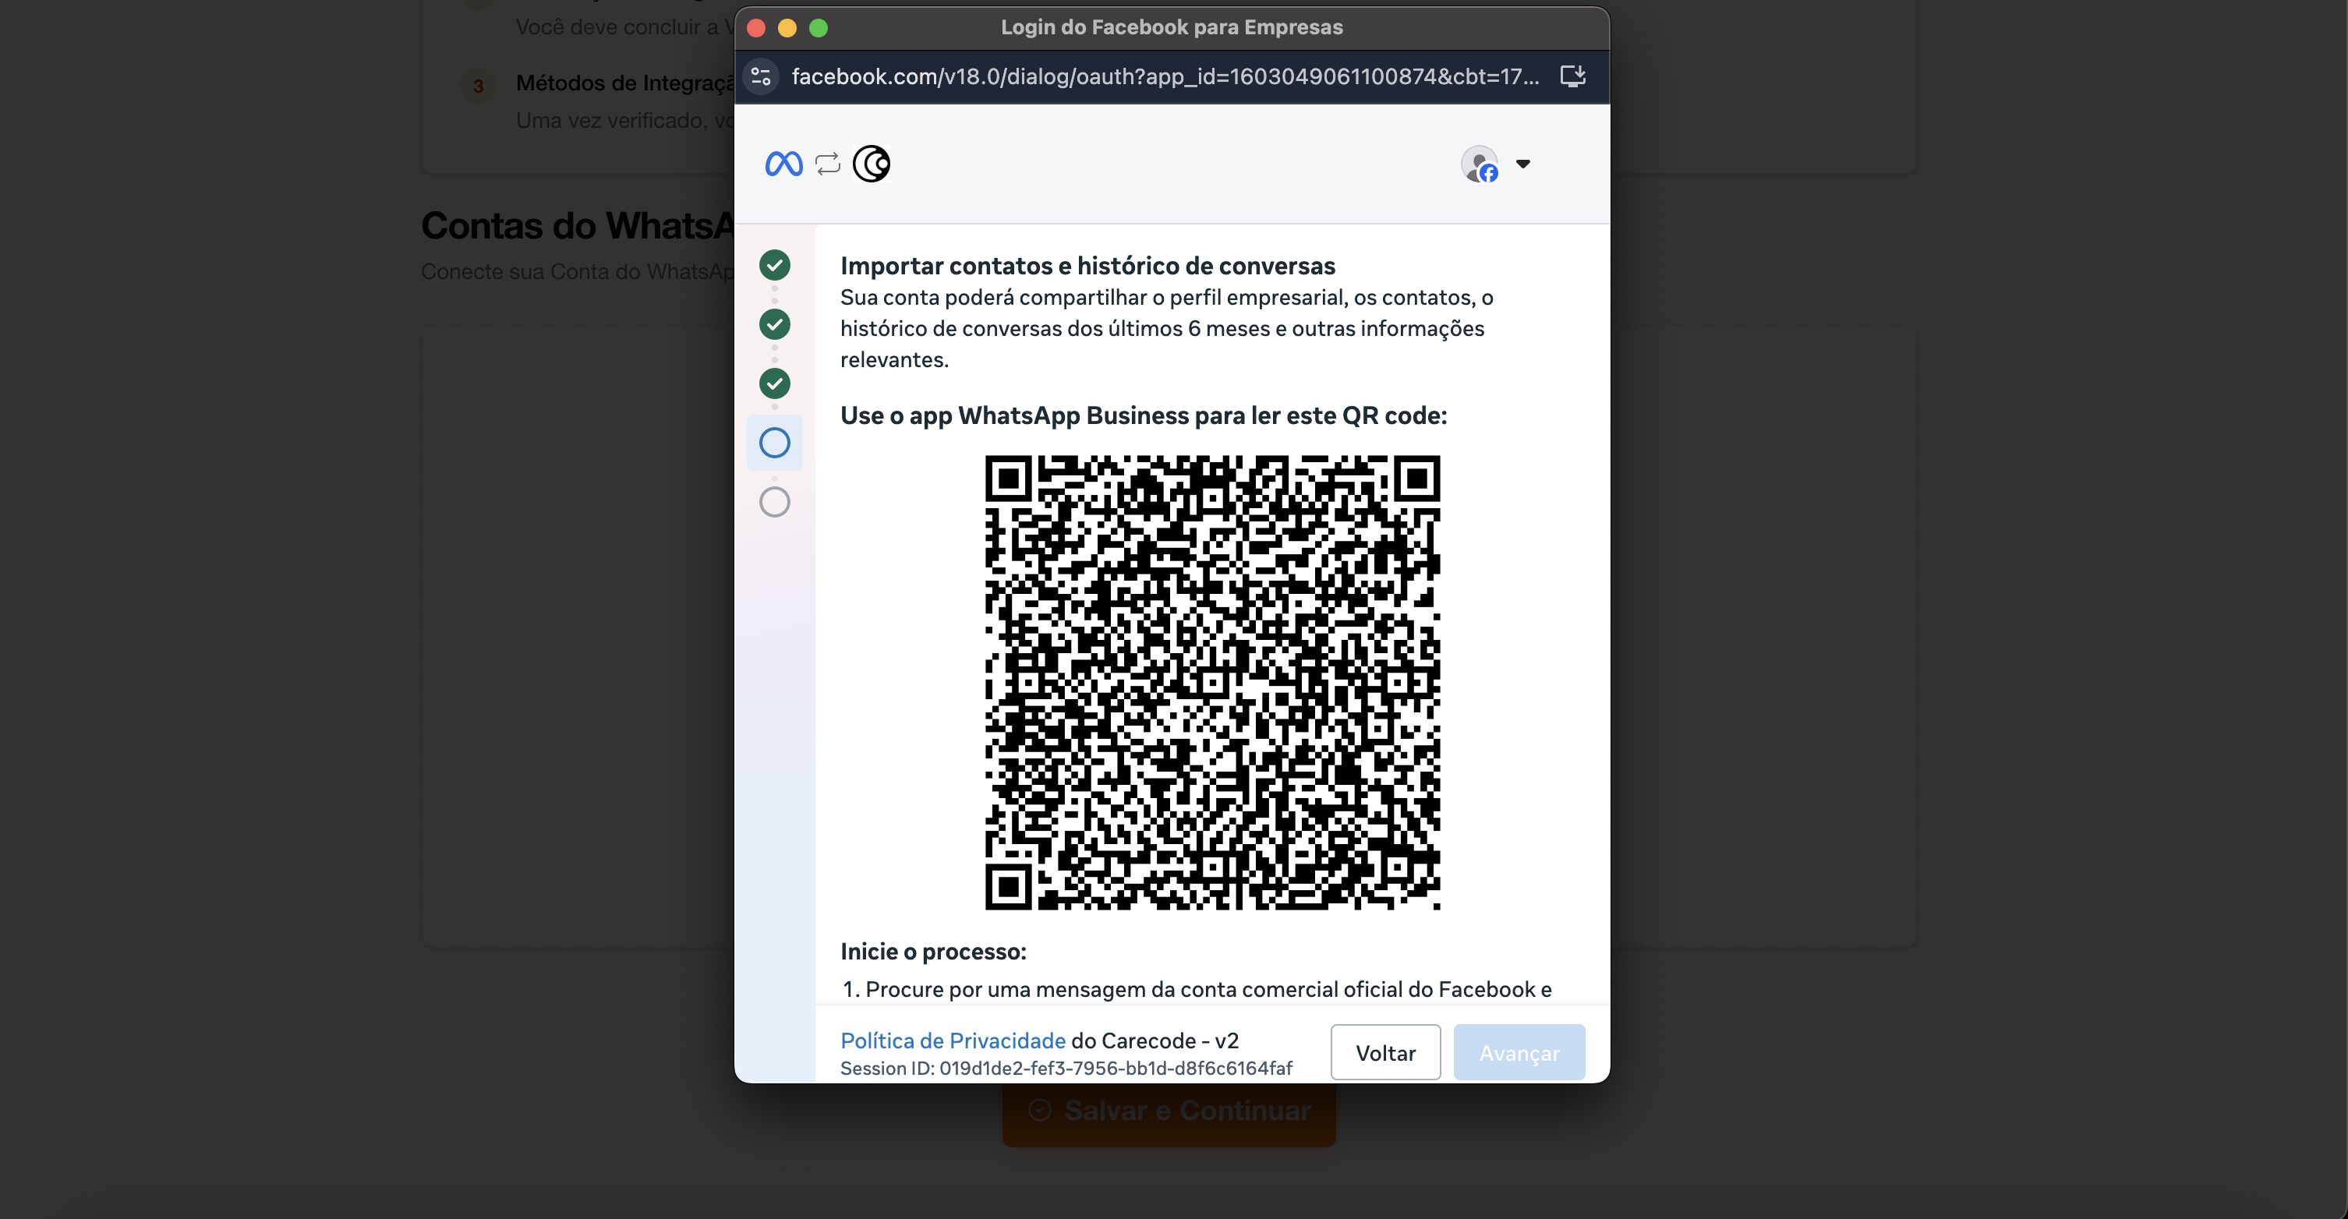This screenshot has width=2348, height=1219.
Task: Click the Login do Facebook window title
Action: (1171, 27)
